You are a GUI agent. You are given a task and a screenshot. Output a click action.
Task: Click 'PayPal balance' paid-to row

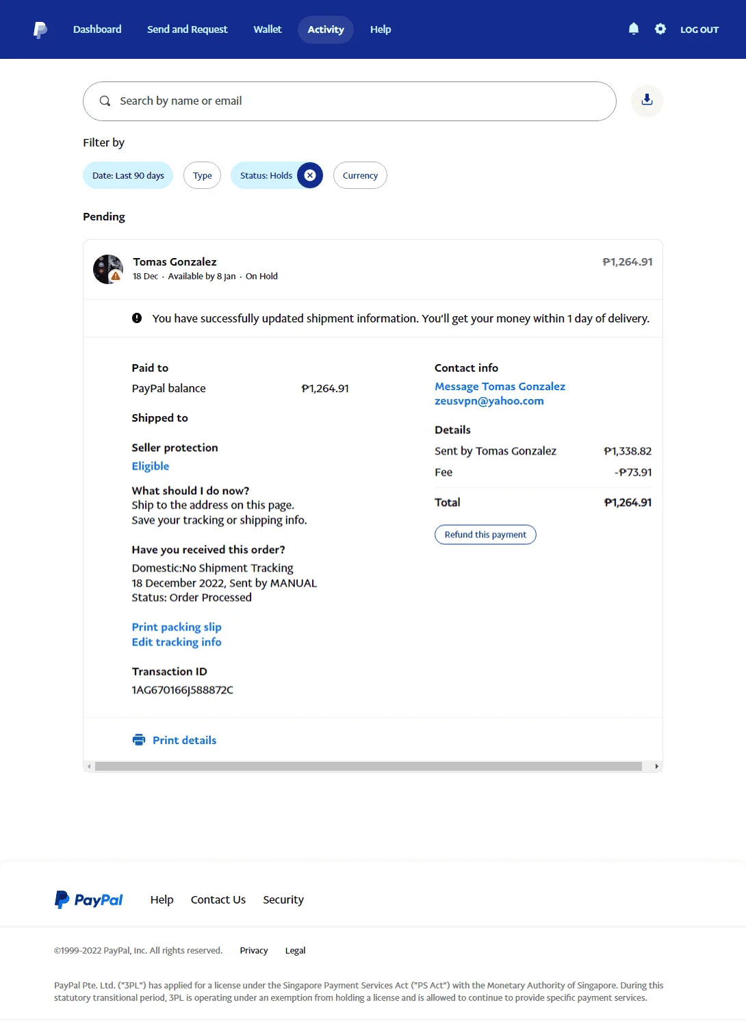tap(240, 388)
